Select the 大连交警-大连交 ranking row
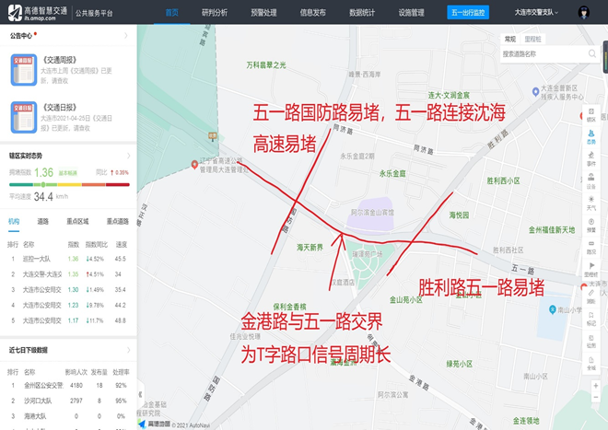The image size is (608, 430). tap(68, 274)
